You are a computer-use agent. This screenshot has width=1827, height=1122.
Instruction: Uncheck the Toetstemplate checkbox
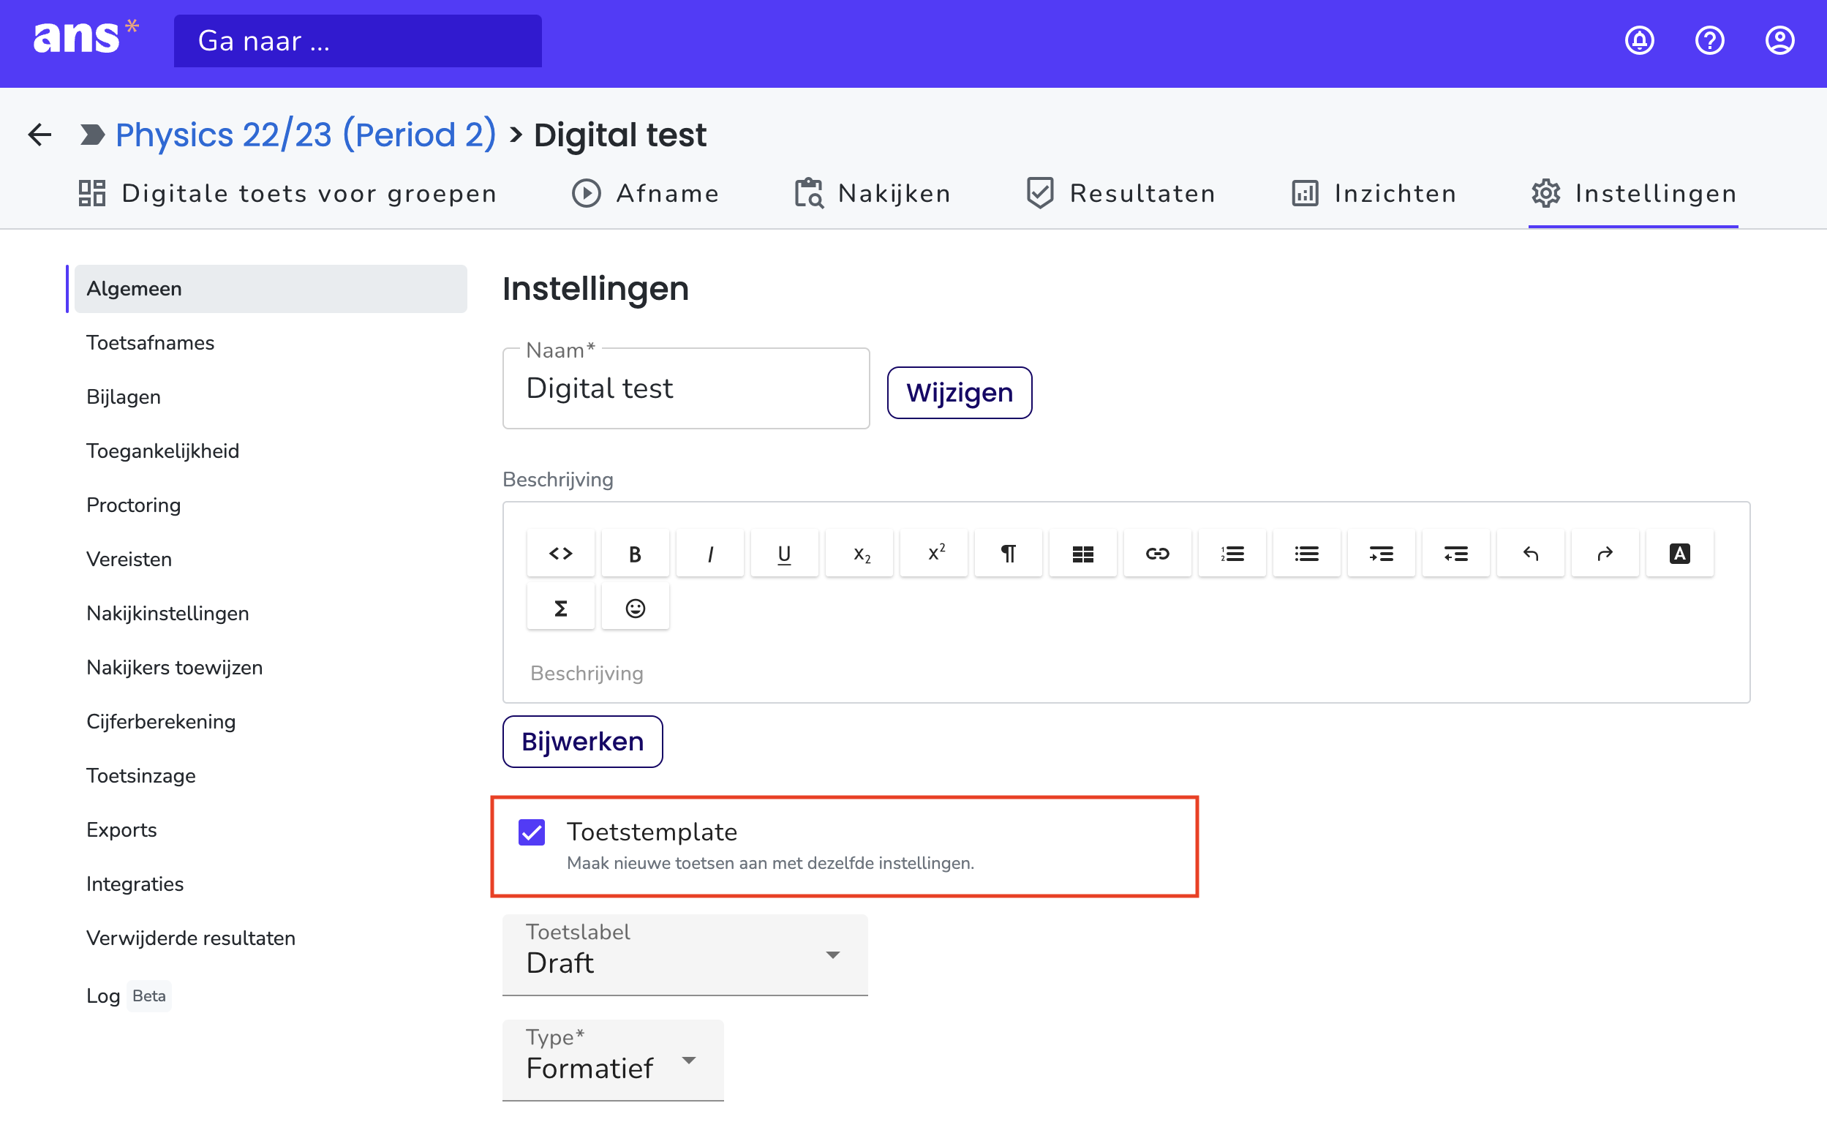[x=531, y=832]
